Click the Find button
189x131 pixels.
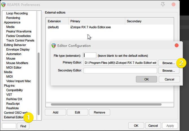23,126
